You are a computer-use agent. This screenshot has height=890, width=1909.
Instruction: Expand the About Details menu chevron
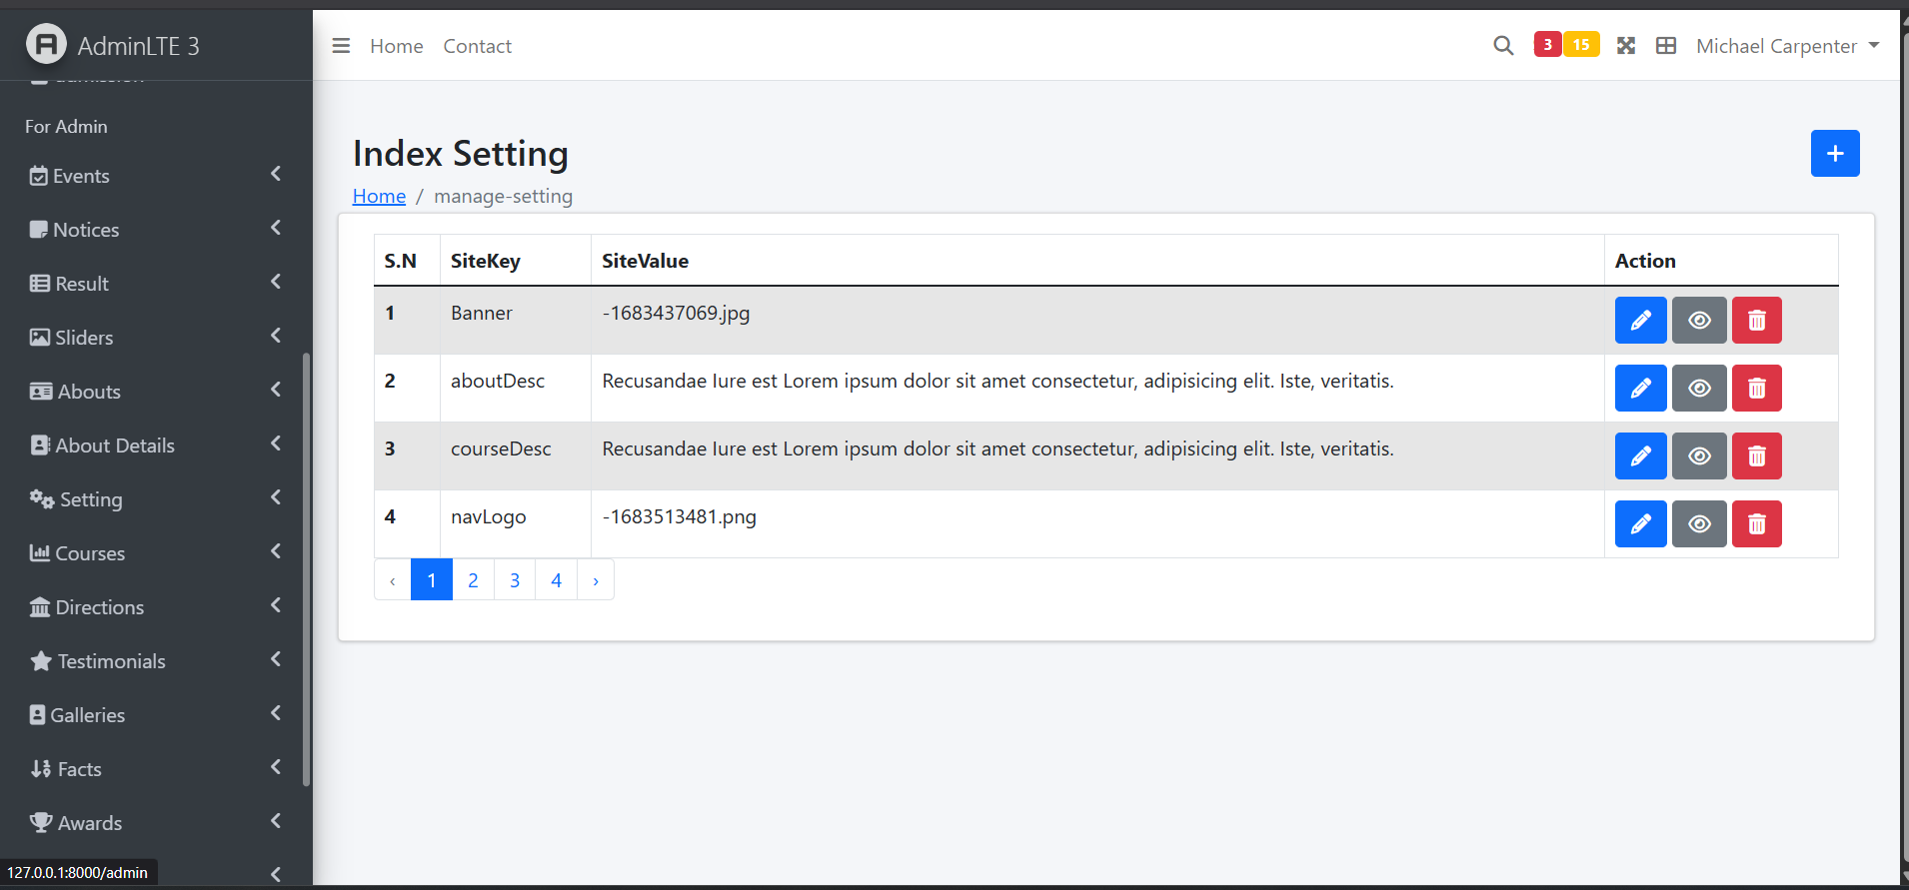click(276, 444)
